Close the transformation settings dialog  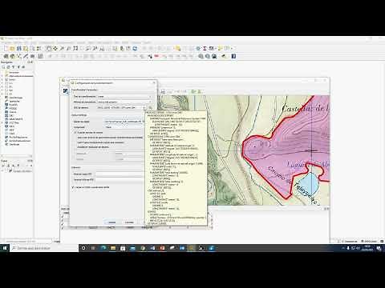pyautogui.click(x=154, y=83)
